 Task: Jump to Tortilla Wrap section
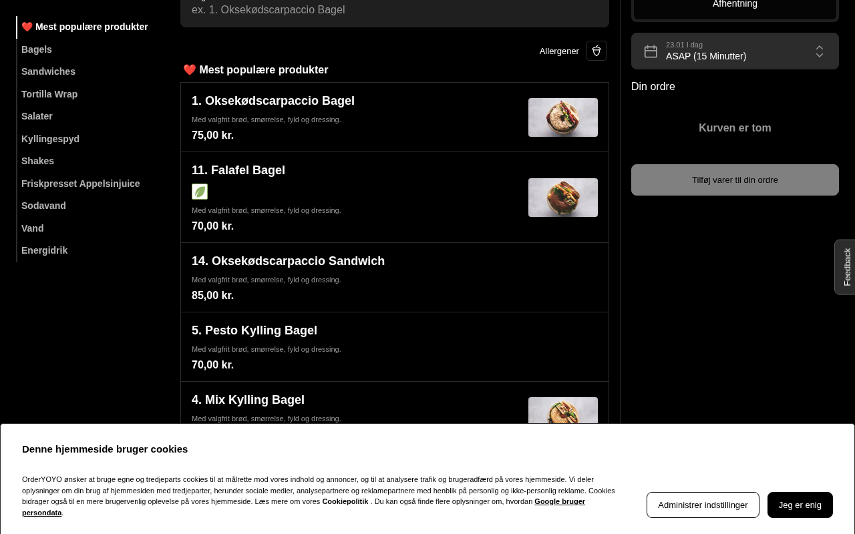[x=49, y=94]
